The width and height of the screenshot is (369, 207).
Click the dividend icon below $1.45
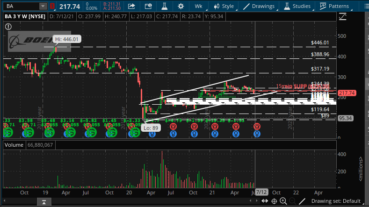[112, 133]
